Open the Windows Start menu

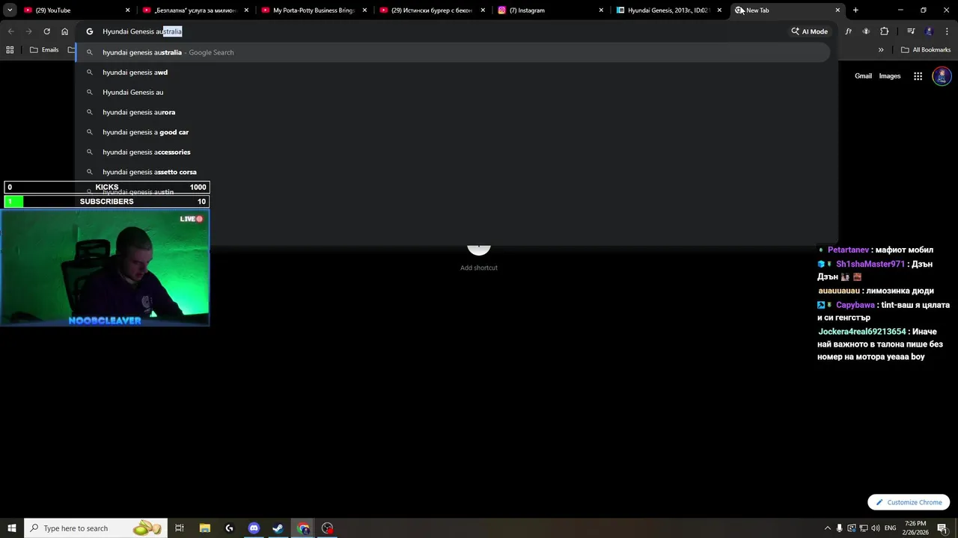click(12, 528)
